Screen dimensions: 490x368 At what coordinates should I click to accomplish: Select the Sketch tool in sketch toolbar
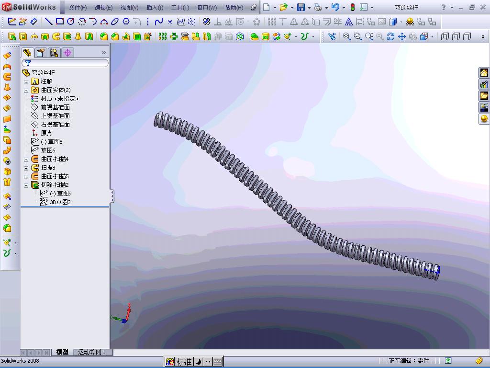(x=11, y=22)
